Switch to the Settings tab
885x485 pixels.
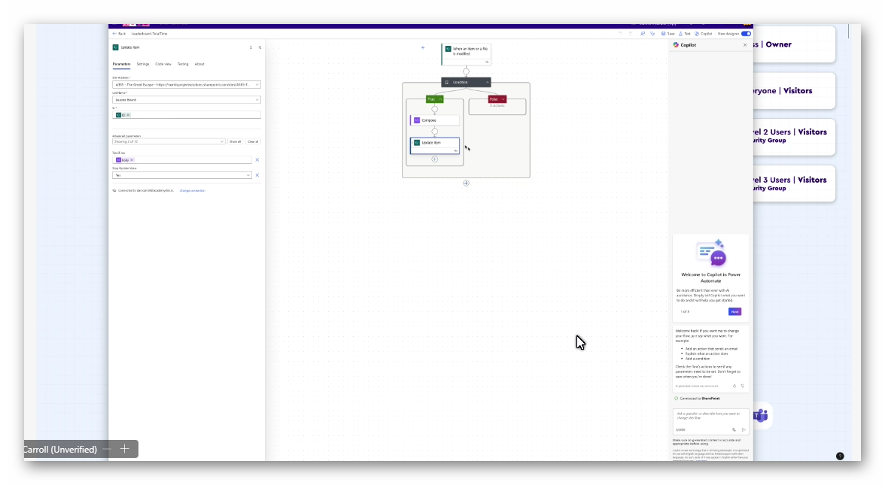pyautogui.click(x=143, y=65)
